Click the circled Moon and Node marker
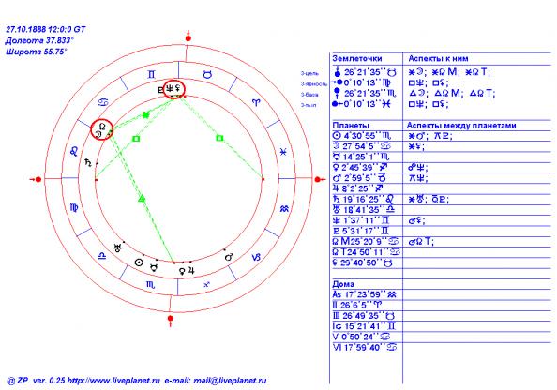This screenshot has height=390, width=557. point(102,129)
